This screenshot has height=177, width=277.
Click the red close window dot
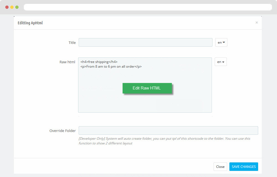7,7
